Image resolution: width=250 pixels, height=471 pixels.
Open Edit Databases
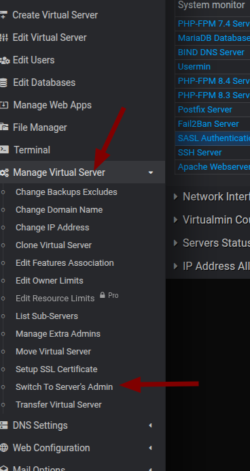click(44, 82)
